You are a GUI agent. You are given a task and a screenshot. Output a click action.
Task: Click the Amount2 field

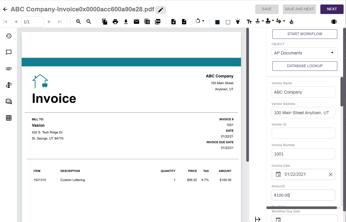pos(303,195)
